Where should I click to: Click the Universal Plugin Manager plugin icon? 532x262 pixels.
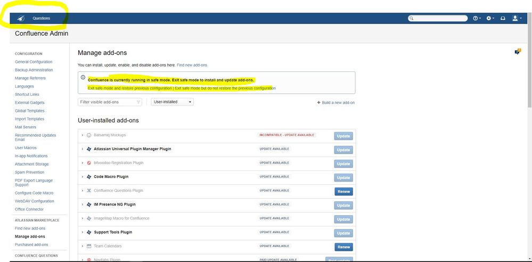[x=89, y=149]
